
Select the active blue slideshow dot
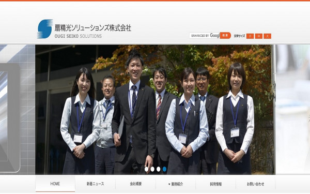[x=164, y=169]
